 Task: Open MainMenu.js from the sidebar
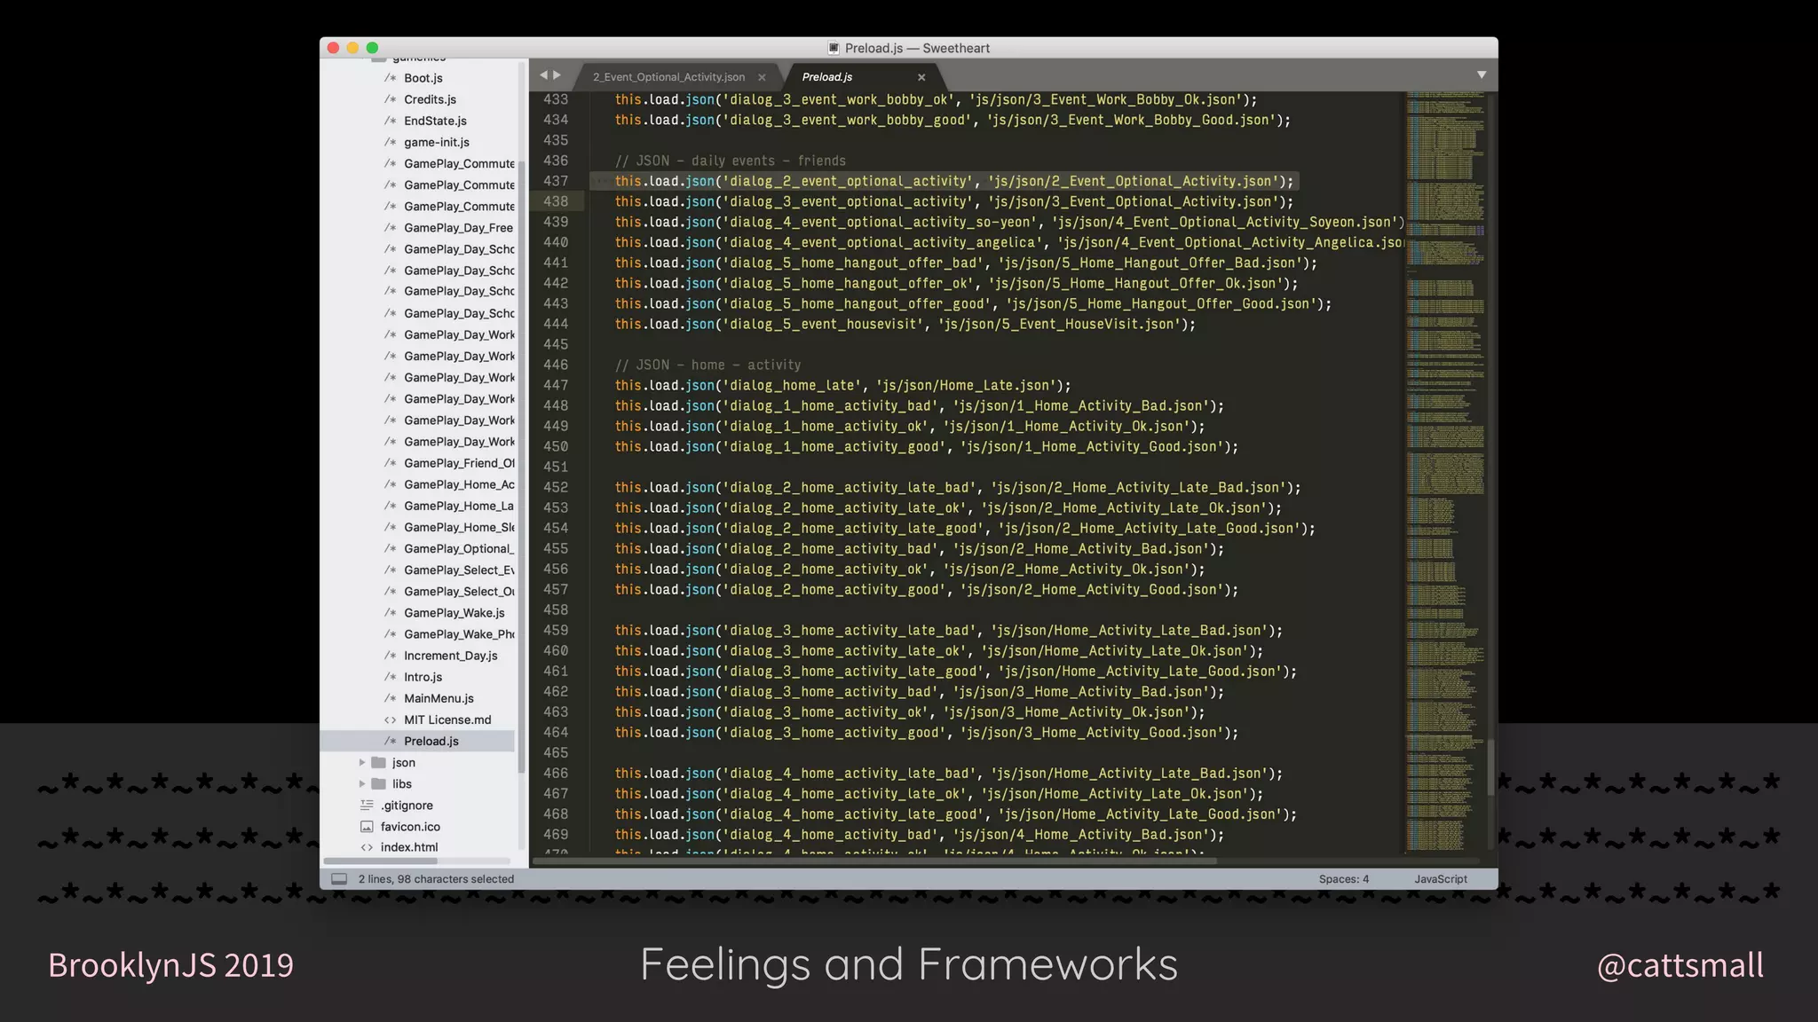[x=439, y=698]
